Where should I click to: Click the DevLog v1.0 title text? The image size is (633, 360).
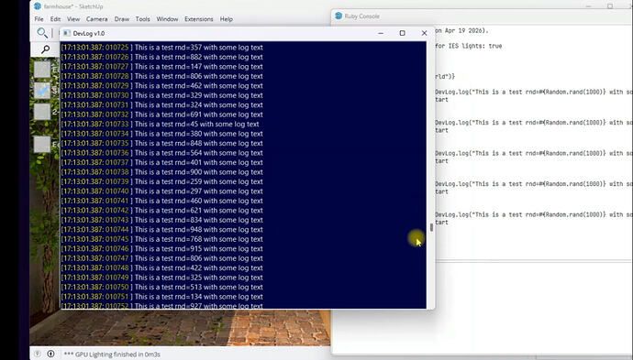[x=89, y=34]
